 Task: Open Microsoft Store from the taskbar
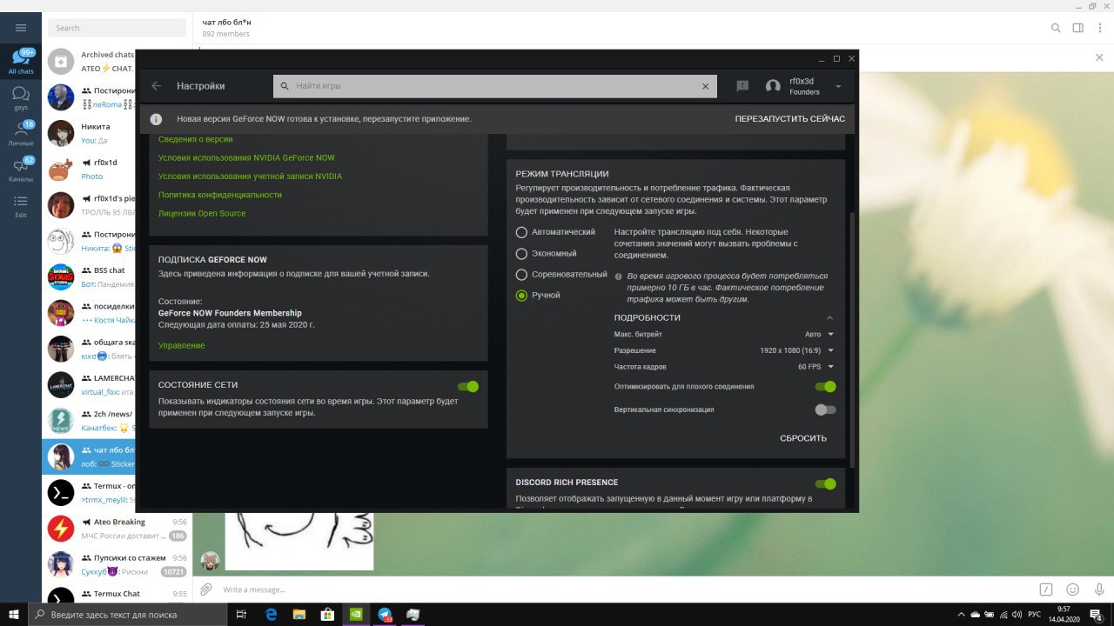click(328, 614)
